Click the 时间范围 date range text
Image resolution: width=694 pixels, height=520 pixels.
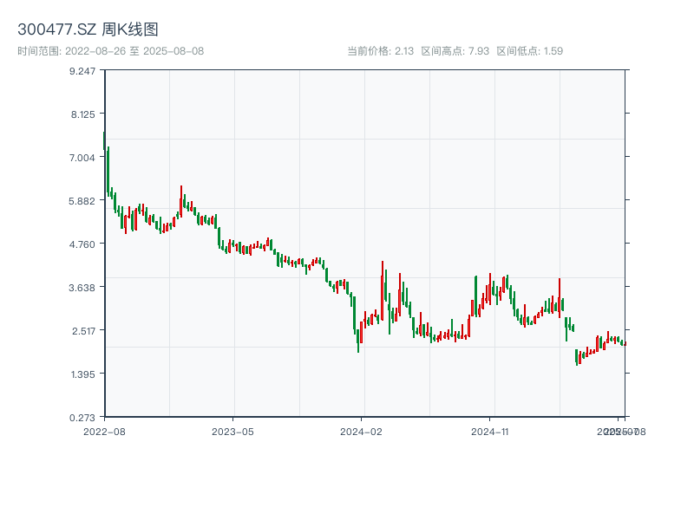pos(110,51)
